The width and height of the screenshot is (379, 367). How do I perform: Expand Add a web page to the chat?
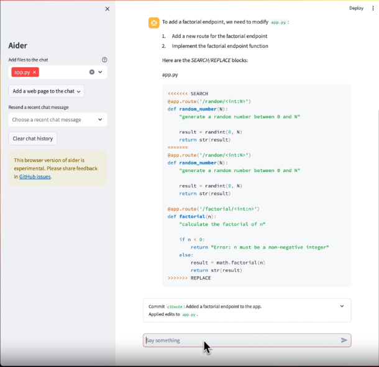pyautogui.click(x=47, y=91)
